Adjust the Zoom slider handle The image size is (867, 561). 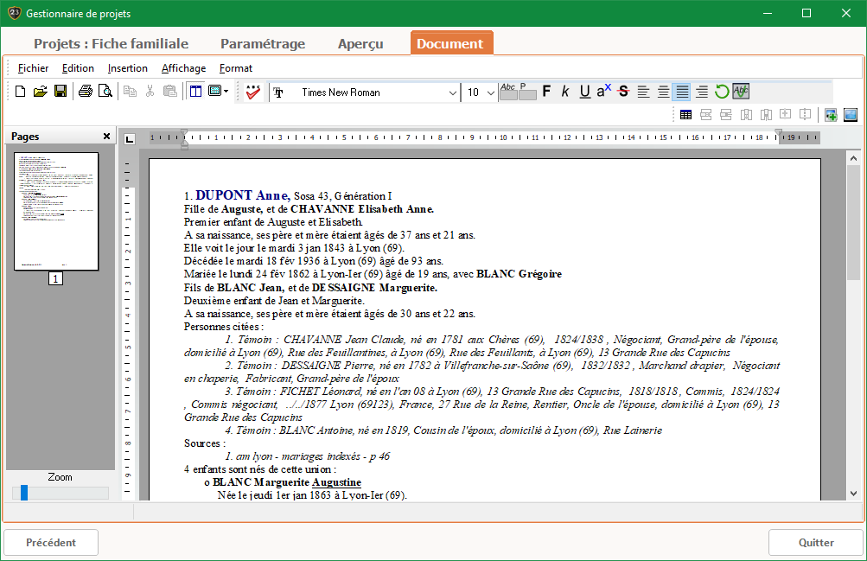pos(24,493)
